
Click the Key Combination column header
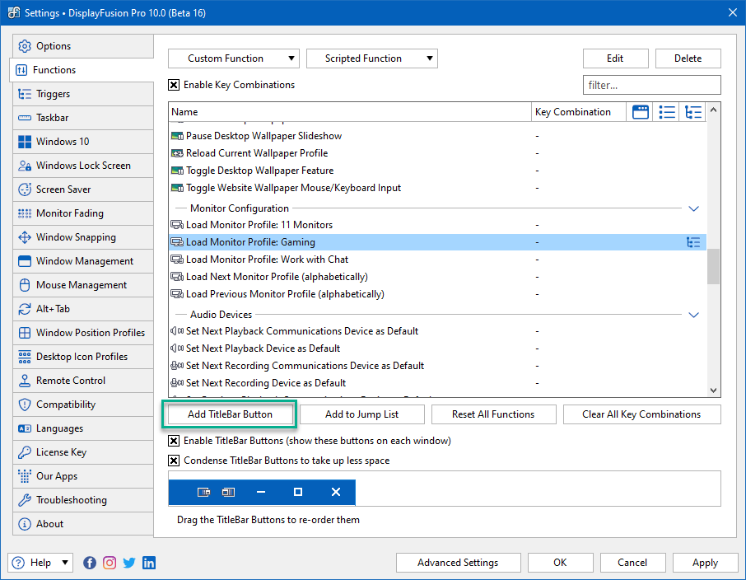coord(579,112)
